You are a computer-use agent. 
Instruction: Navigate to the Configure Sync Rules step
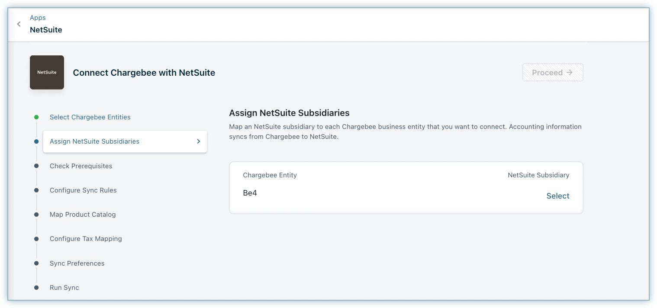pos(83,190)
